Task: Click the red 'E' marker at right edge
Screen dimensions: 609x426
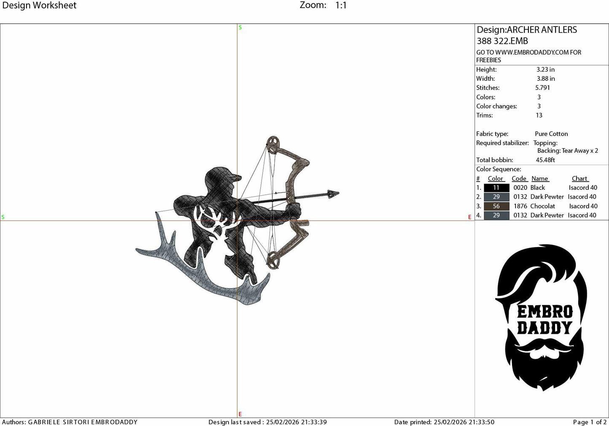Action: point(469,217)
